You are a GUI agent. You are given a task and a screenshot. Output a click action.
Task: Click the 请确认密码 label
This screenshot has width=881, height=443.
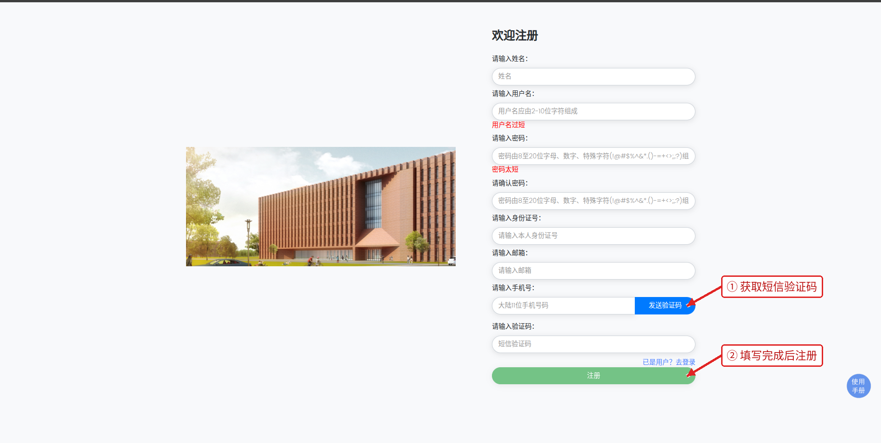click(x=510, y=183)
